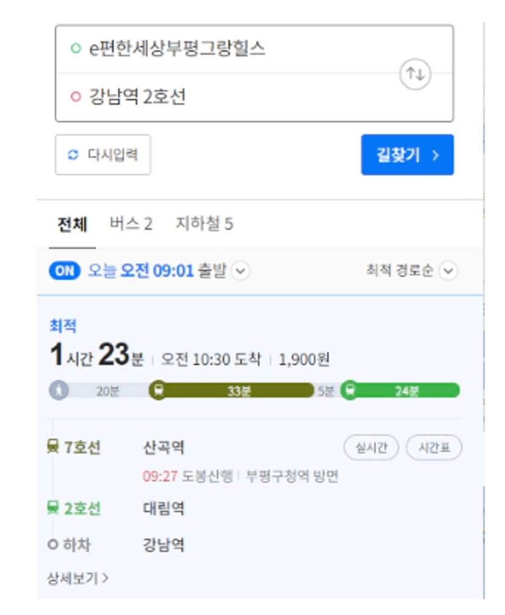This screenshot has height=615, width=505.
Task: Switch to the 지하철 5 tab
Action: pos(204,223)
